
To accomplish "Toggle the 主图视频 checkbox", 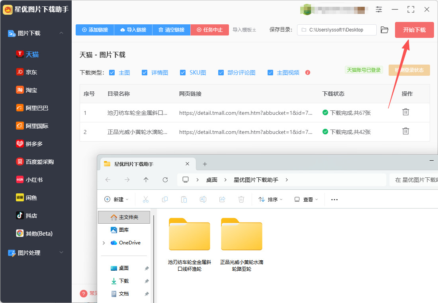I will pos(270,73).
